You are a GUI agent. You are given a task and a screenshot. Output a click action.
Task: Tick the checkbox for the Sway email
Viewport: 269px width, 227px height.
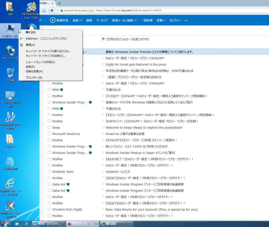pos(49,127)
